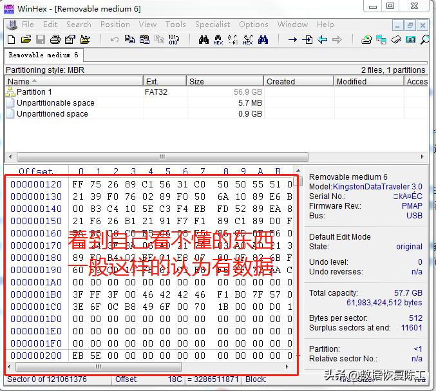Image resolution: width=436 pixels, height=391 pixels.
Task: Click the model value KingstonDataTraveler 3.0
Action: pos(377,187)
